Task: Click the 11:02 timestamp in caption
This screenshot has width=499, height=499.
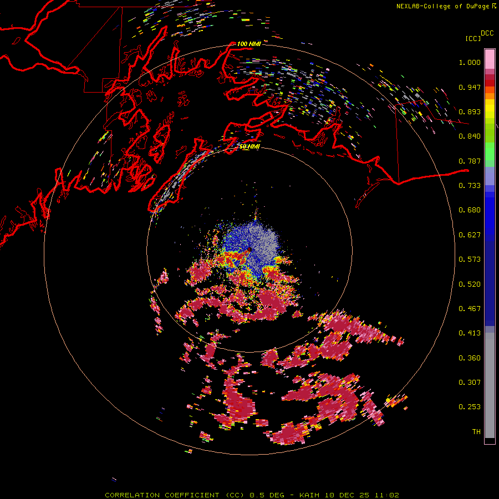Action: 387,495
